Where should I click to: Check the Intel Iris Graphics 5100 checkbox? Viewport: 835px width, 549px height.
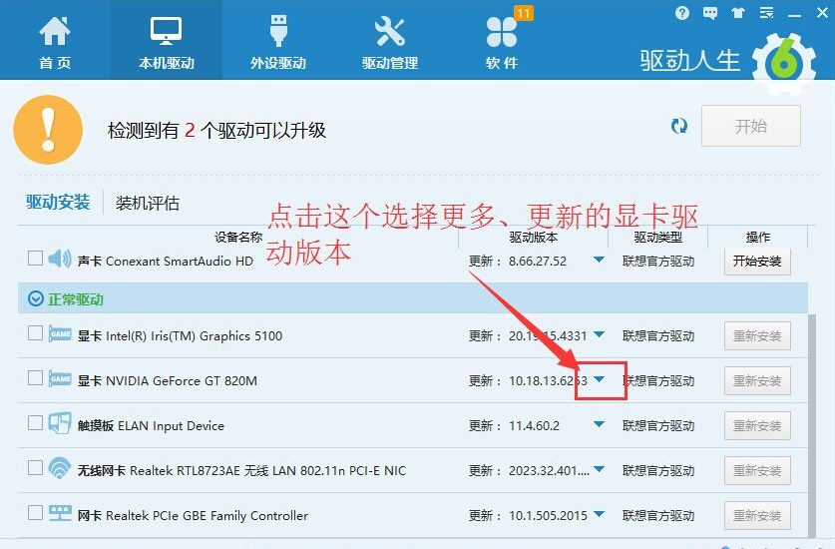[x=35, y=333]
